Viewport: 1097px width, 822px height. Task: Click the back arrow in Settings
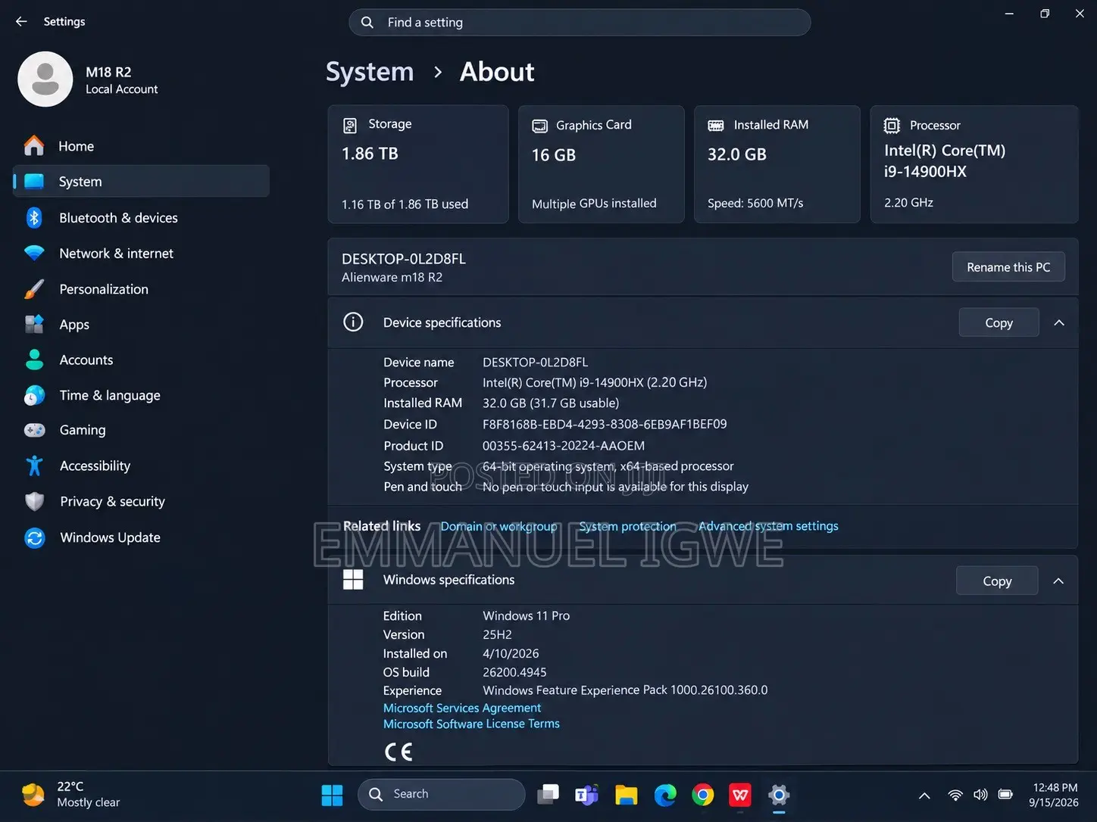(x=21, y=21)
